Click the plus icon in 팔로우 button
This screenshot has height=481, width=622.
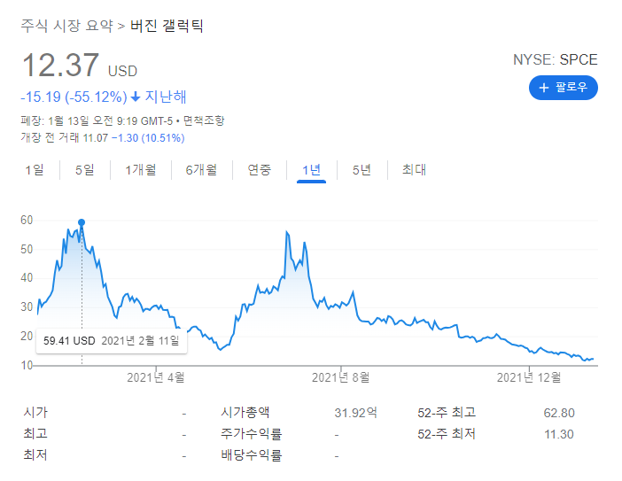pyautogui.click(x=544, y=88)
